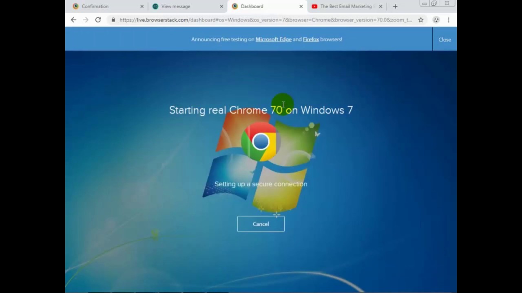Bookmark this page with star icon
Screen dimensions: 522x293
pos(421,20)
